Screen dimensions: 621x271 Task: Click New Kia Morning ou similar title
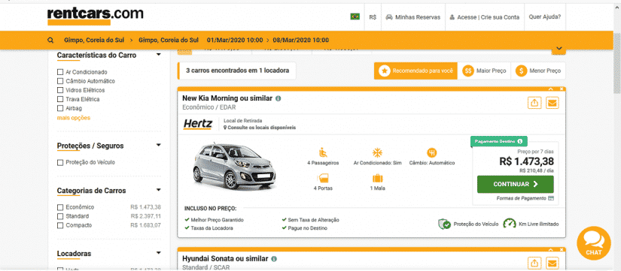click(x=227, y=98)
